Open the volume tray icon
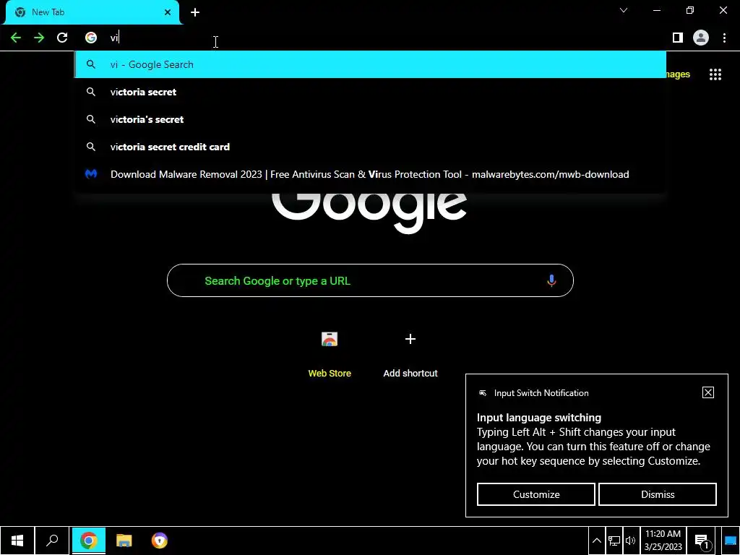 point(630,541)
